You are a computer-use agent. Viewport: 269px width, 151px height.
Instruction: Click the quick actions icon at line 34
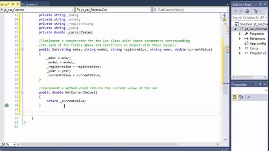[7, 105]
